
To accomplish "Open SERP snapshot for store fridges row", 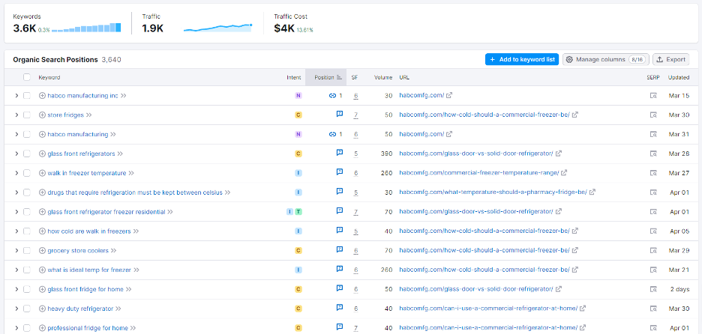I will click(653, 115).
